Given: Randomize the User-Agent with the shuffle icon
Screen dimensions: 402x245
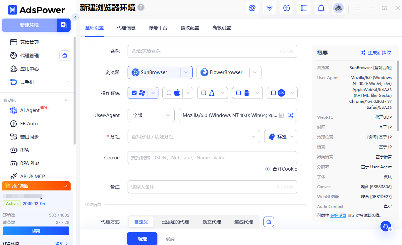Looking at the screenshot, I should coord(291,115).
